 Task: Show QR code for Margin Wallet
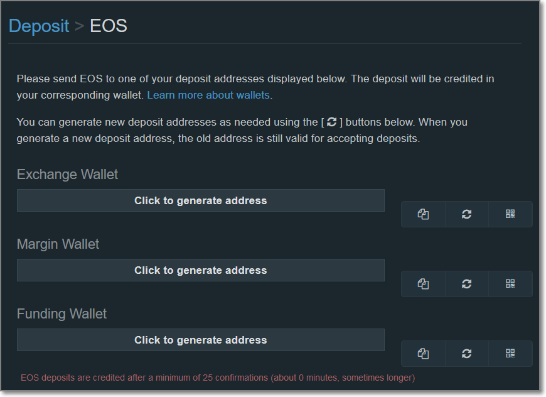[x=510, y=284]
